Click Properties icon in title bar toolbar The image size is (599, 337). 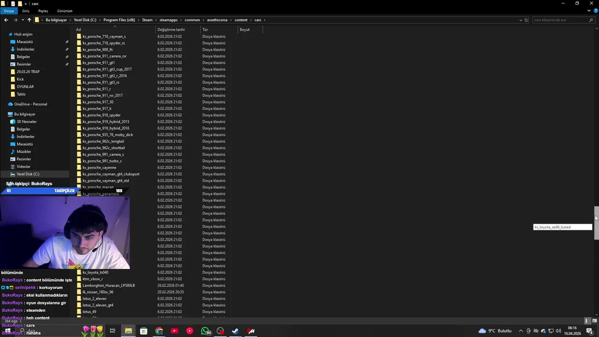click(x=13, y=3)
